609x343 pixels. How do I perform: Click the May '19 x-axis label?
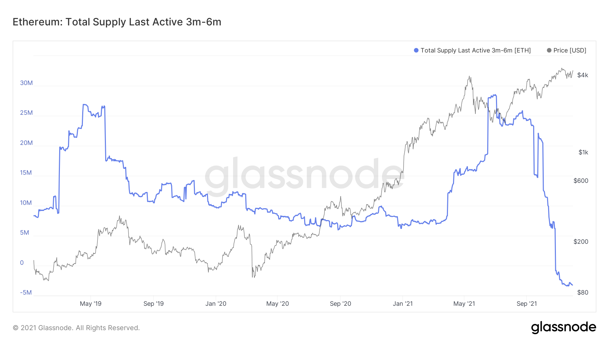tap(91, 304)
